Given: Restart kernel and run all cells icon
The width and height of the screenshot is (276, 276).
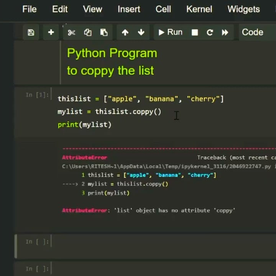Looking at the screenshot, I should pyautogui.click(x=225, y=32).
